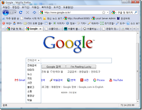Open the list all tabs dropdown
This screenshot has width=142, height=110.
coord(138,29)
